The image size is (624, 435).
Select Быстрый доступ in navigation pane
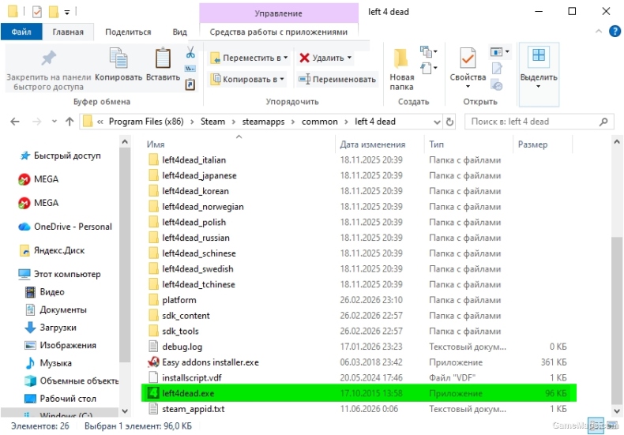tap(60, 156)
